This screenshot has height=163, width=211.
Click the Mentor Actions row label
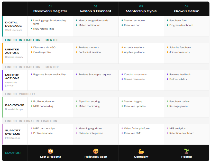(x=12, y=77)
